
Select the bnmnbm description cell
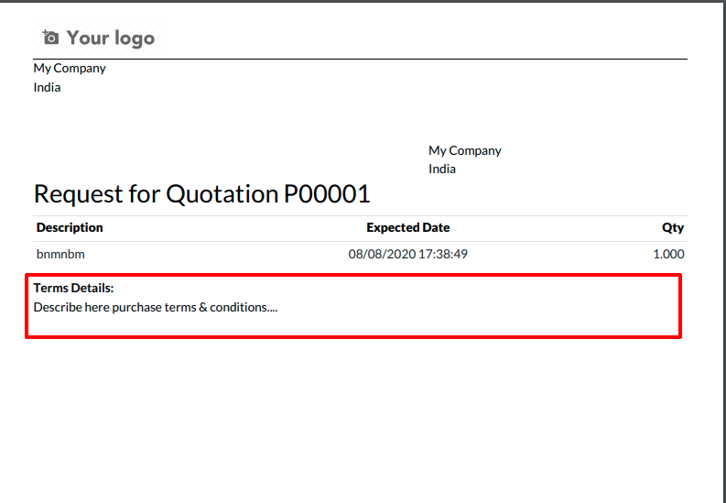coord(60,254)
